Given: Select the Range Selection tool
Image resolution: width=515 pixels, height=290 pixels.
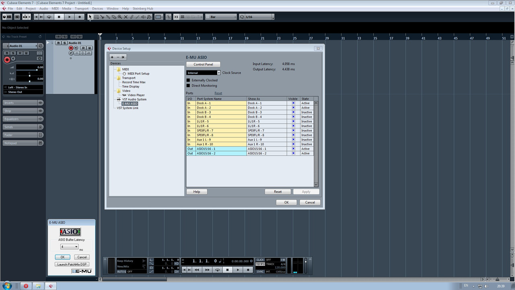Looking at the screenshot, I should pyautogui.click(x=96, y=17).
